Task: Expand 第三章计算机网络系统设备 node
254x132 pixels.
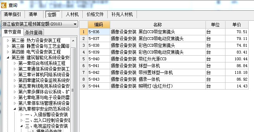Action: [15, 75]
